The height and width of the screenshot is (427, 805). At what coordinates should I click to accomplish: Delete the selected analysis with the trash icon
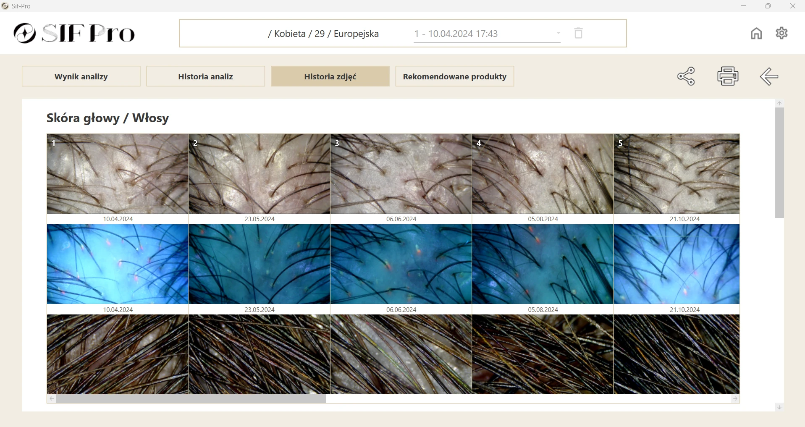pos(578,33)
